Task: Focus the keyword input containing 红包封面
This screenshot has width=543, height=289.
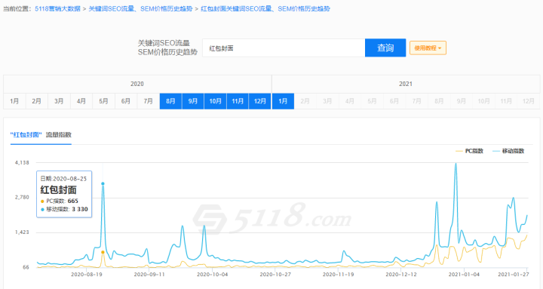Action: pyautogui.click(x=284, y=48)
